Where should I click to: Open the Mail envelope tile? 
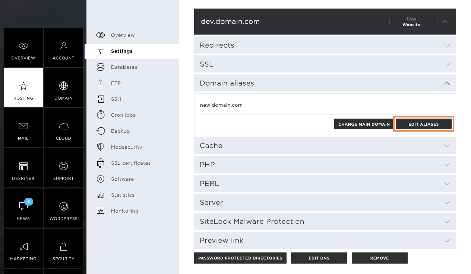coord(23,128)
